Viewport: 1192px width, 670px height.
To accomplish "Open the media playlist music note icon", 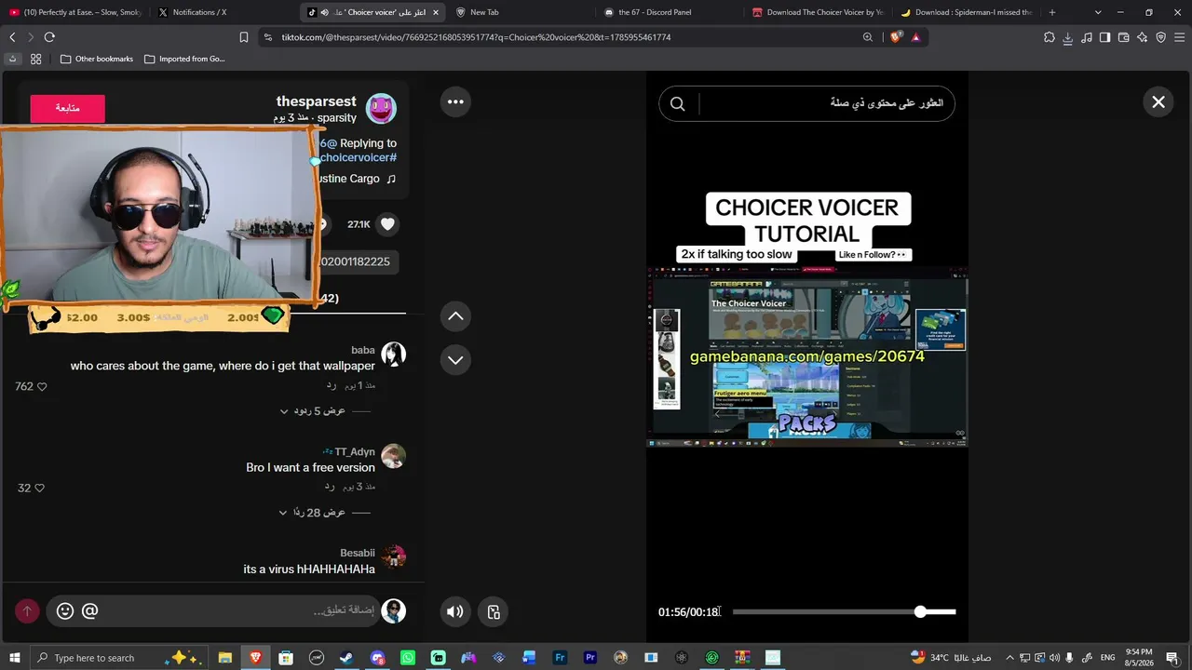I will click(1087, 37).
